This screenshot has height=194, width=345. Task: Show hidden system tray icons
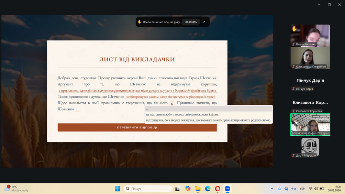pos(272,189)
